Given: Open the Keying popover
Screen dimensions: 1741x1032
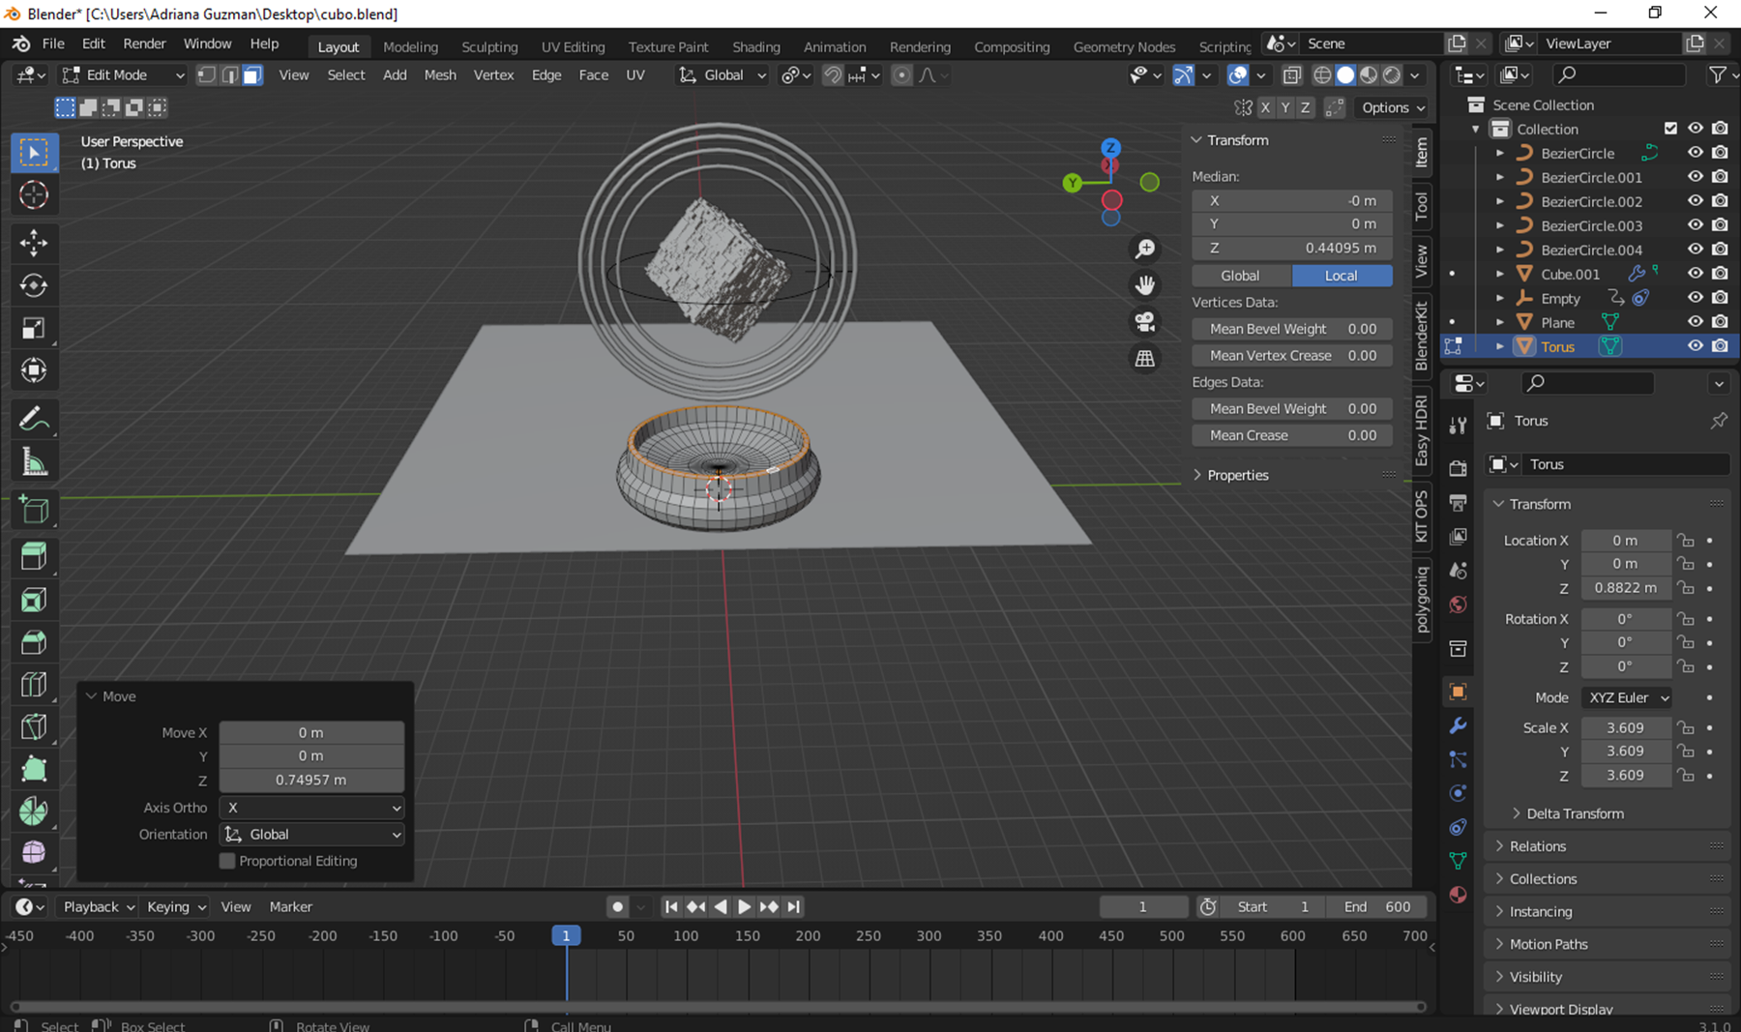Looking at the screenshot, I should tap(176, 907).
